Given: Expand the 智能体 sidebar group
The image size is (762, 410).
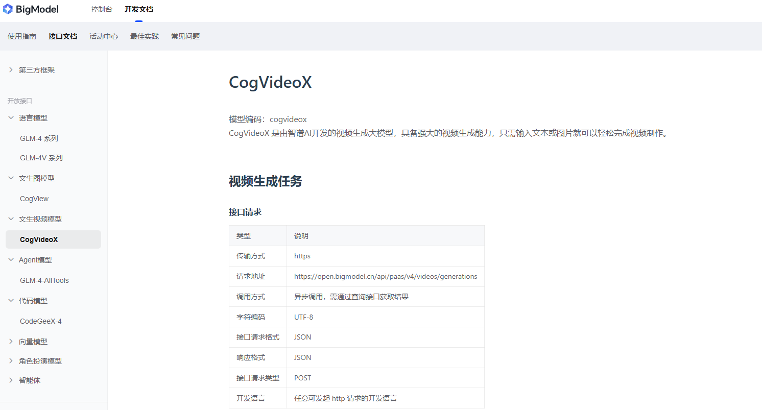Looking at the screenshot, I should [11, 380].
